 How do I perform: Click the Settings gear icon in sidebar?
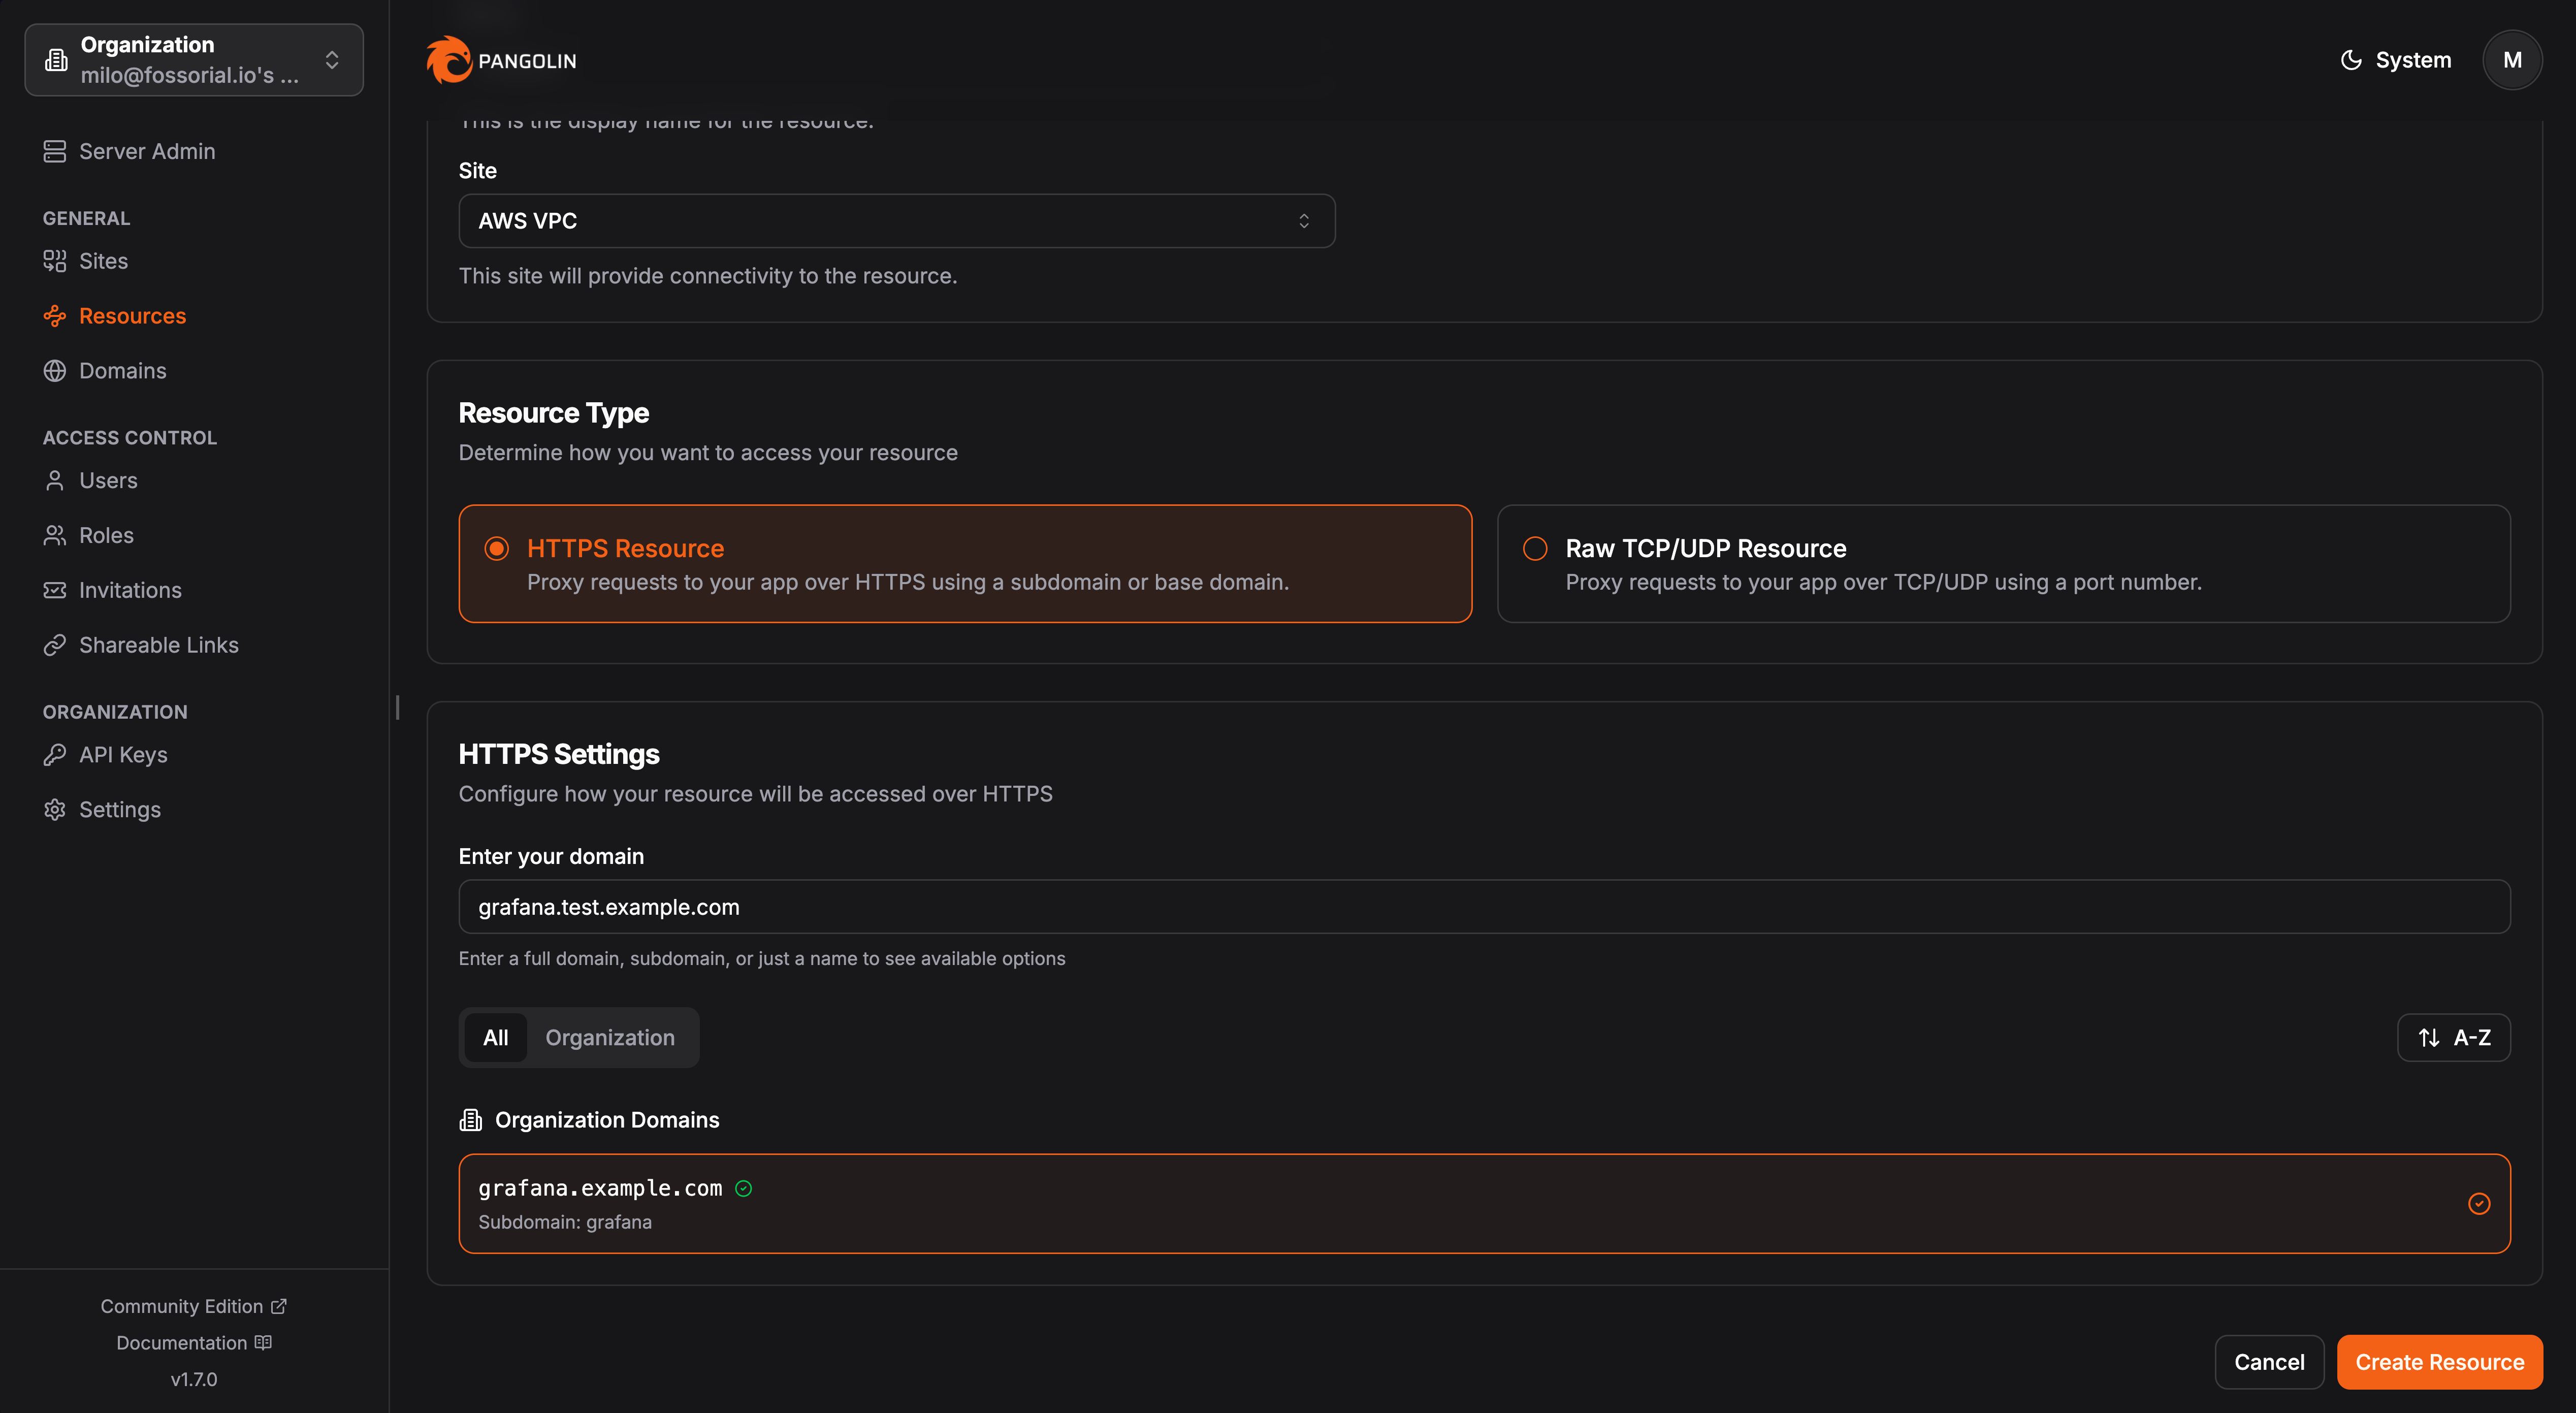[55, 810]
